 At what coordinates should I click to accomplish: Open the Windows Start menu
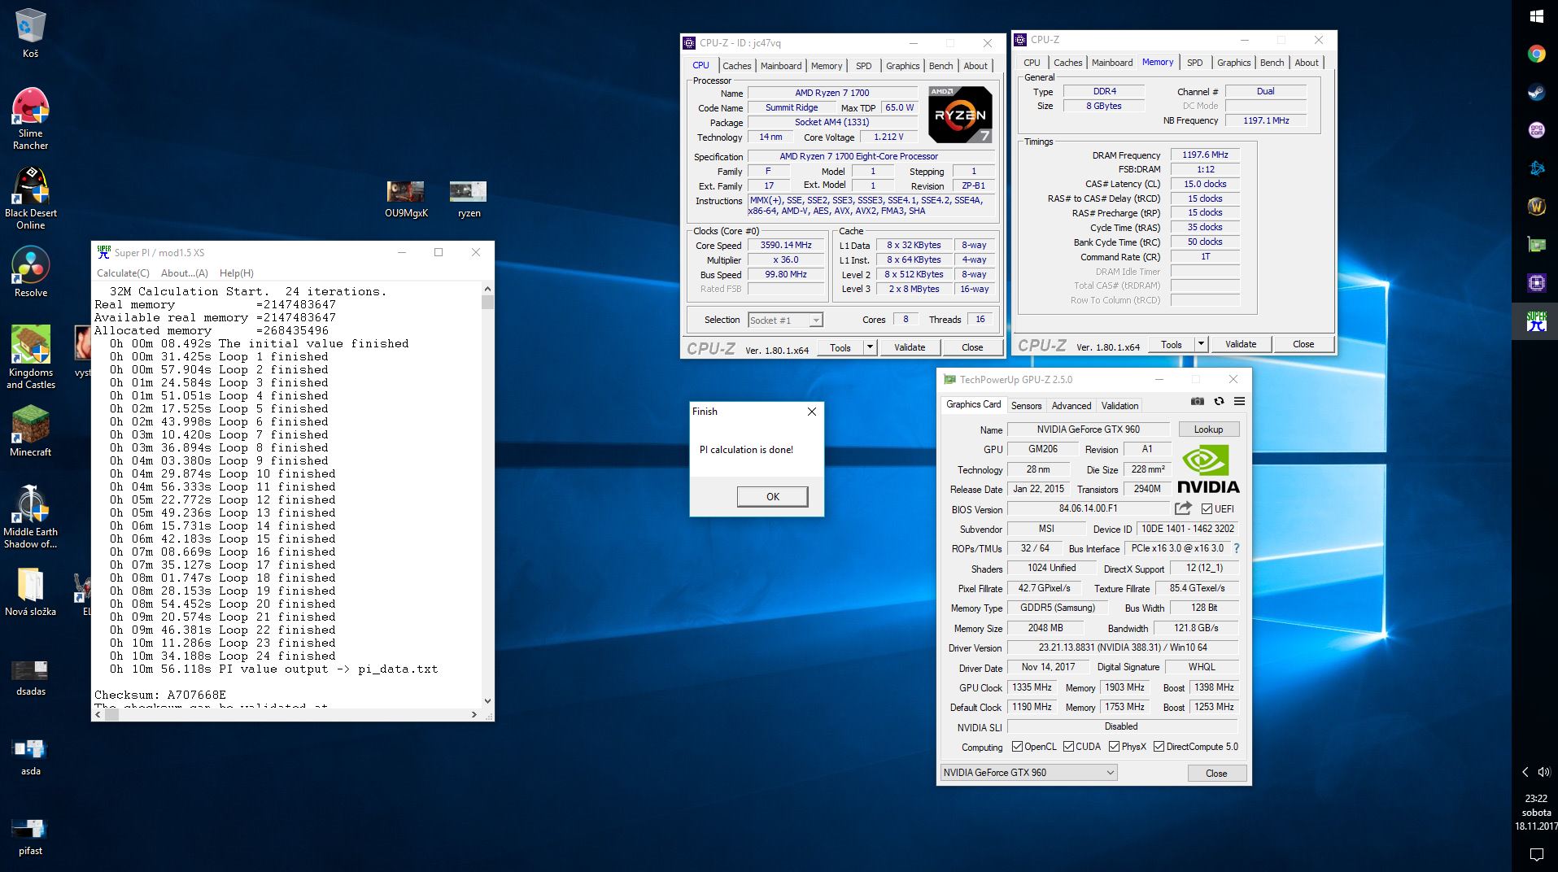pos(1536,16)
